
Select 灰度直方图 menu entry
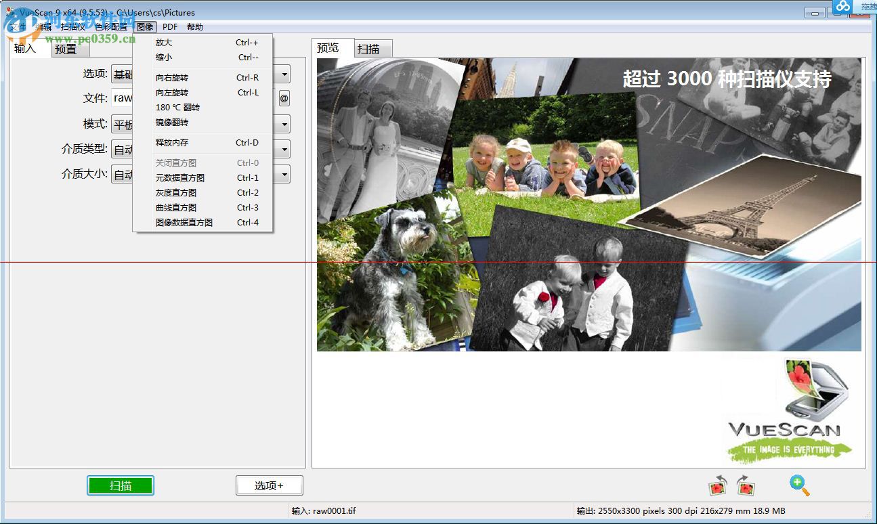tap(203, 193)
